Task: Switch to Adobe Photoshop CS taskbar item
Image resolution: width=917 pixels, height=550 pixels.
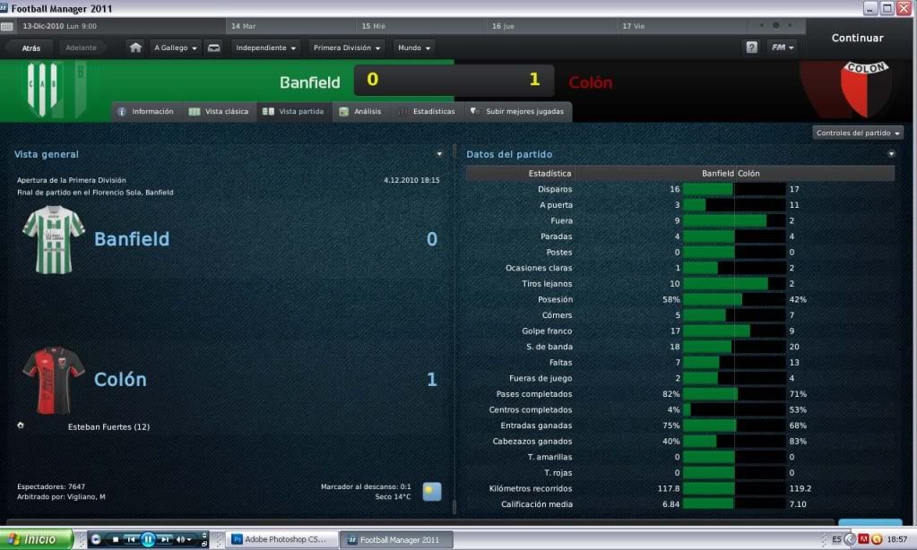Action: click(x=283, y=539)
